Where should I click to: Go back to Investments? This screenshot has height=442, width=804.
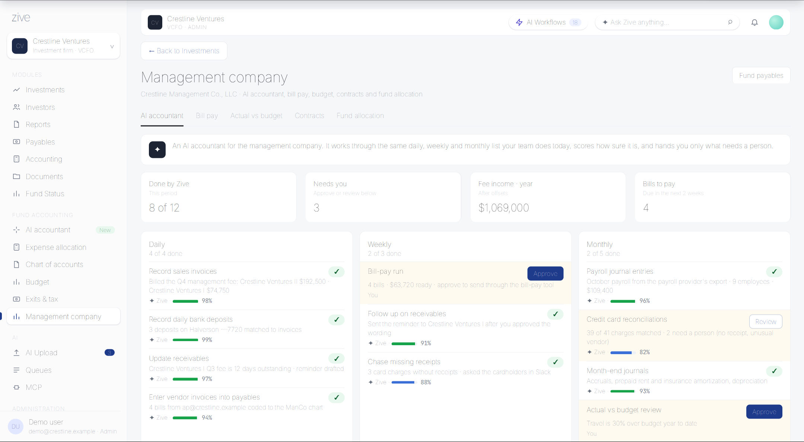tap(184, 51)
